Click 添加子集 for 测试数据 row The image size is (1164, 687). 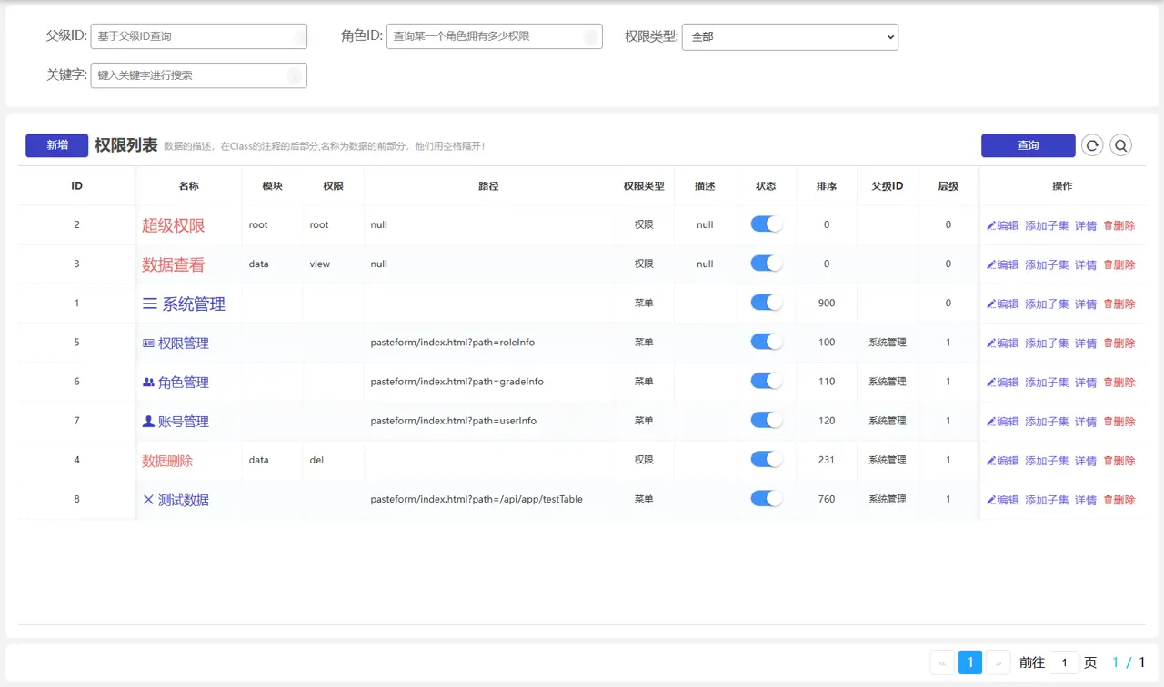point(1047,499)
